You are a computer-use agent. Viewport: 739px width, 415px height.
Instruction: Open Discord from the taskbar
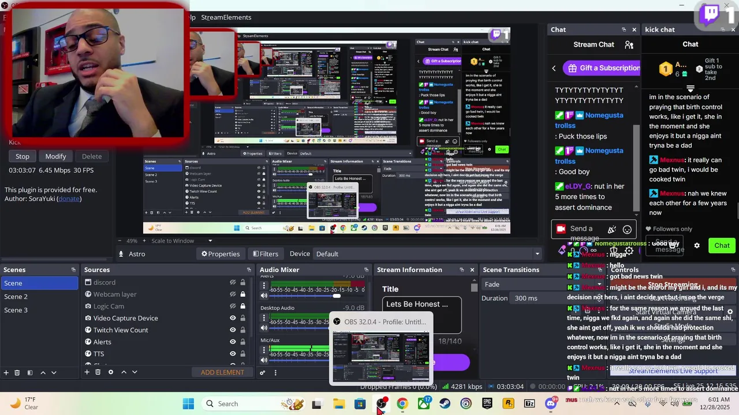point(551,403)
